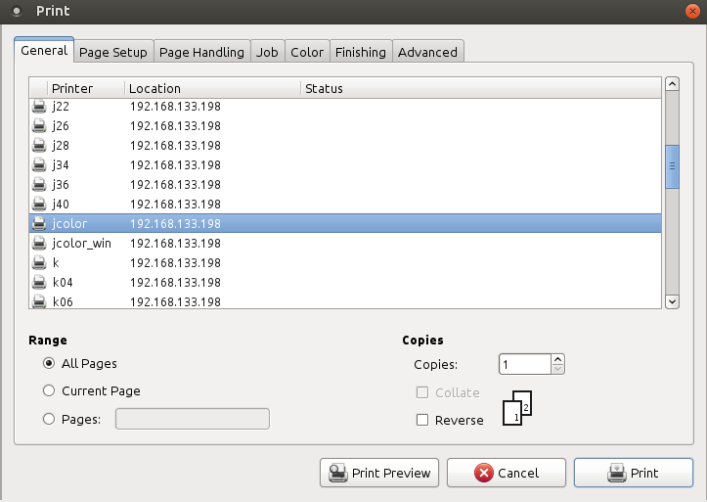Click the window menu icon in title bar
Screen dimensions: 707x502
point(17,12)
